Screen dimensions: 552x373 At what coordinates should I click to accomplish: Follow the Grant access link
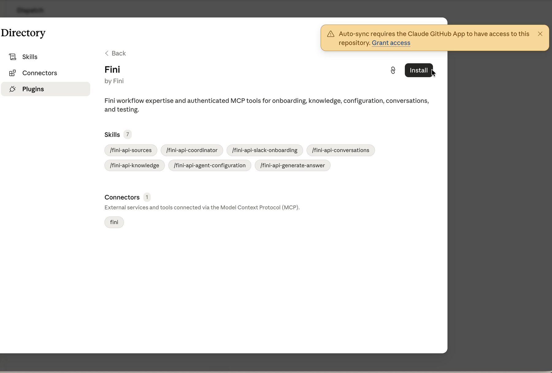pos(391,43)
